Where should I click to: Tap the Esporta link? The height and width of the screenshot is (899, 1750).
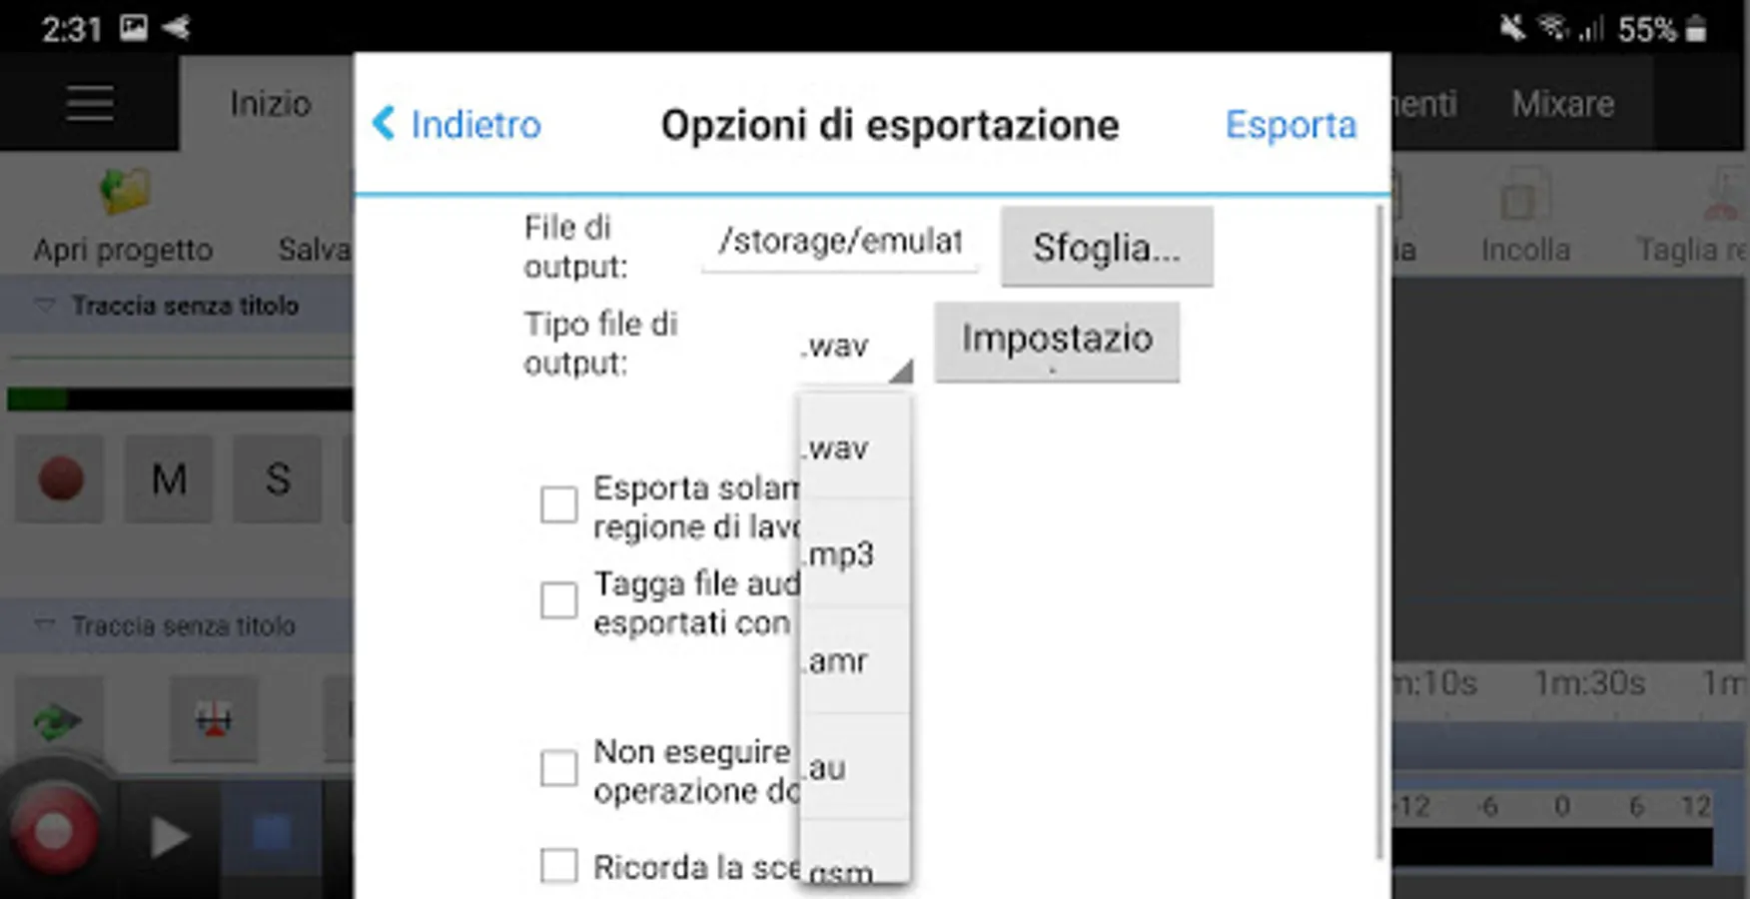pos(1291,125)
